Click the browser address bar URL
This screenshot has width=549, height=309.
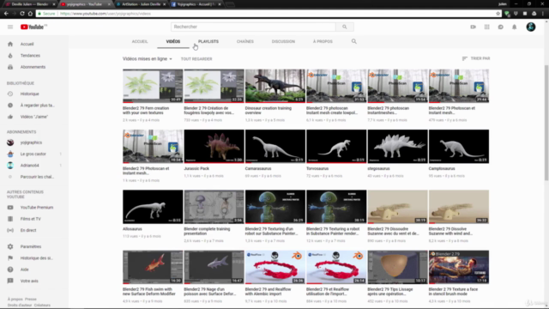click(x=105, y=14)
